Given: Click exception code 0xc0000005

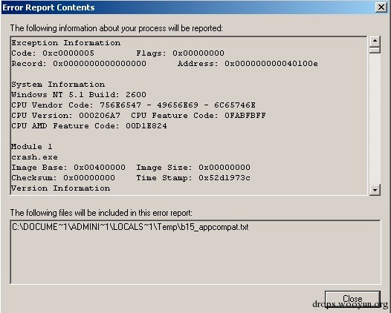Looking at the screenshot, I should click(68, 53).
